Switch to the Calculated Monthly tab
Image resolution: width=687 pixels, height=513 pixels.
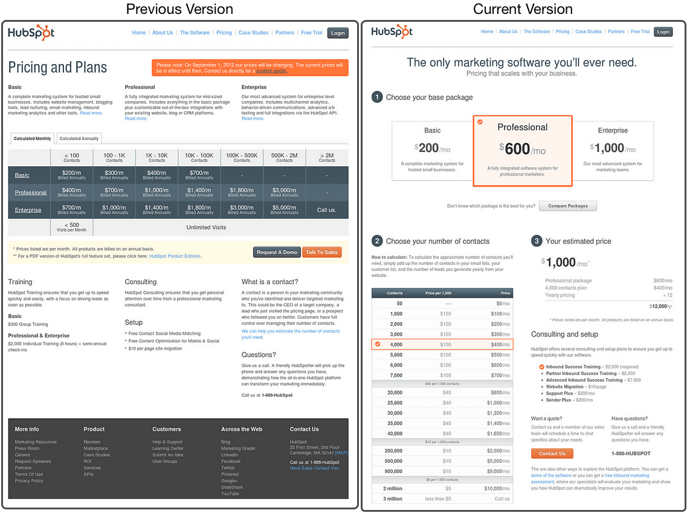(x=32, y=139)
